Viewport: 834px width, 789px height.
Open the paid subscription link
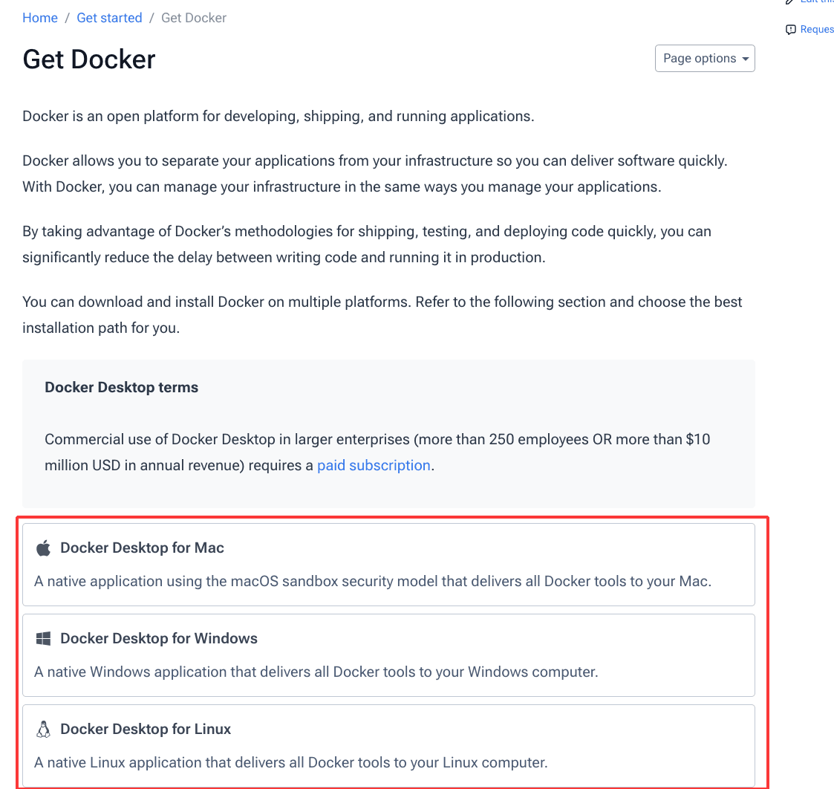coord(374,466)
